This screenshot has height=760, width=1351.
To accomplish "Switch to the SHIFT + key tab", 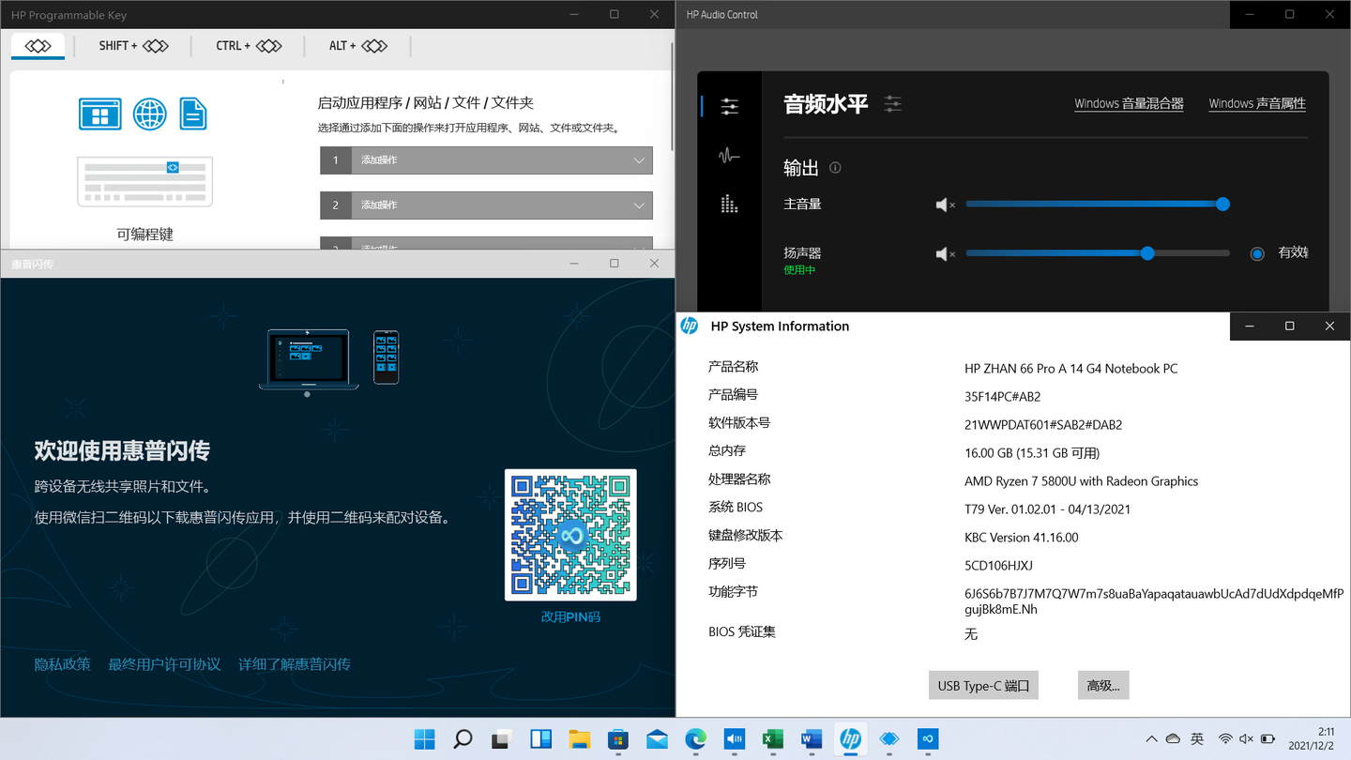I will click(133, 46).
